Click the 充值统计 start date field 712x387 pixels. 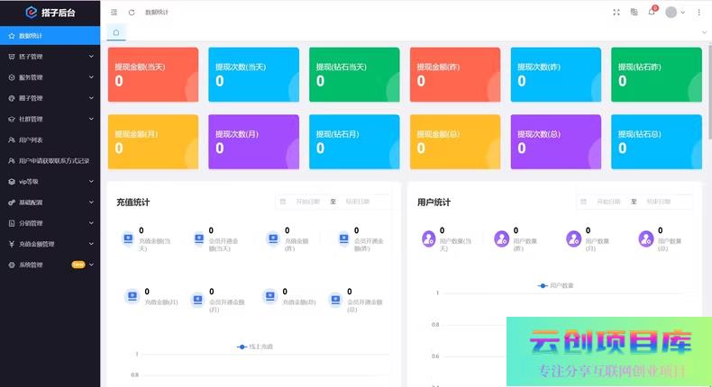point(307,202)
